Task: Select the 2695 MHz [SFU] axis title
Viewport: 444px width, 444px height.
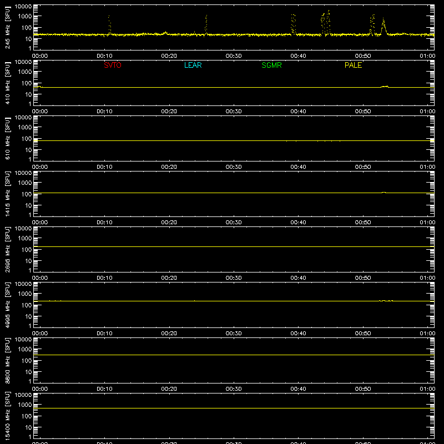Action: pyautogui.click(x=7, y=249)
